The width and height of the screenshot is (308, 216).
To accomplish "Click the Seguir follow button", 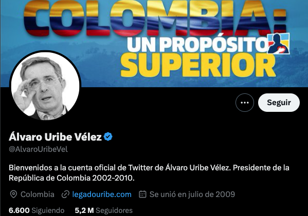I will point(279,103).
